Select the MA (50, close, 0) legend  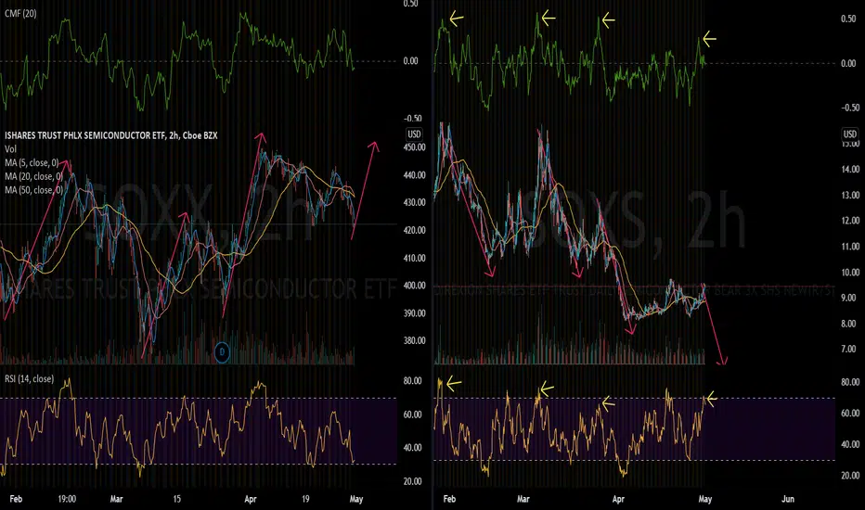[33, 190]
